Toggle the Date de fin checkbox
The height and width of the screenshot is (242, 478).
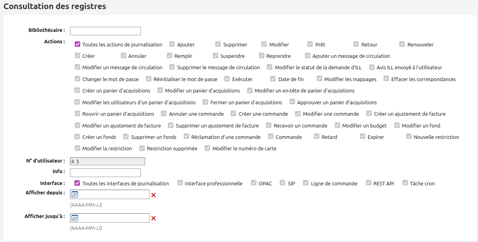(x=273, y=79)
